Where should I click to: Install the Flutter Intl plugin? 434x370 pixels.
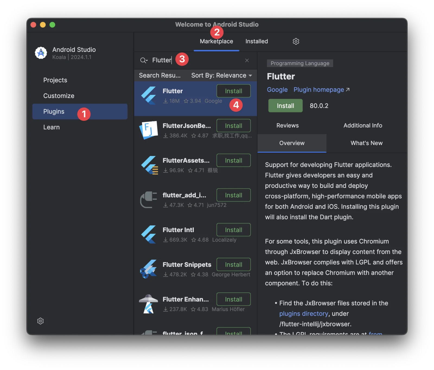tap(234, 230)
